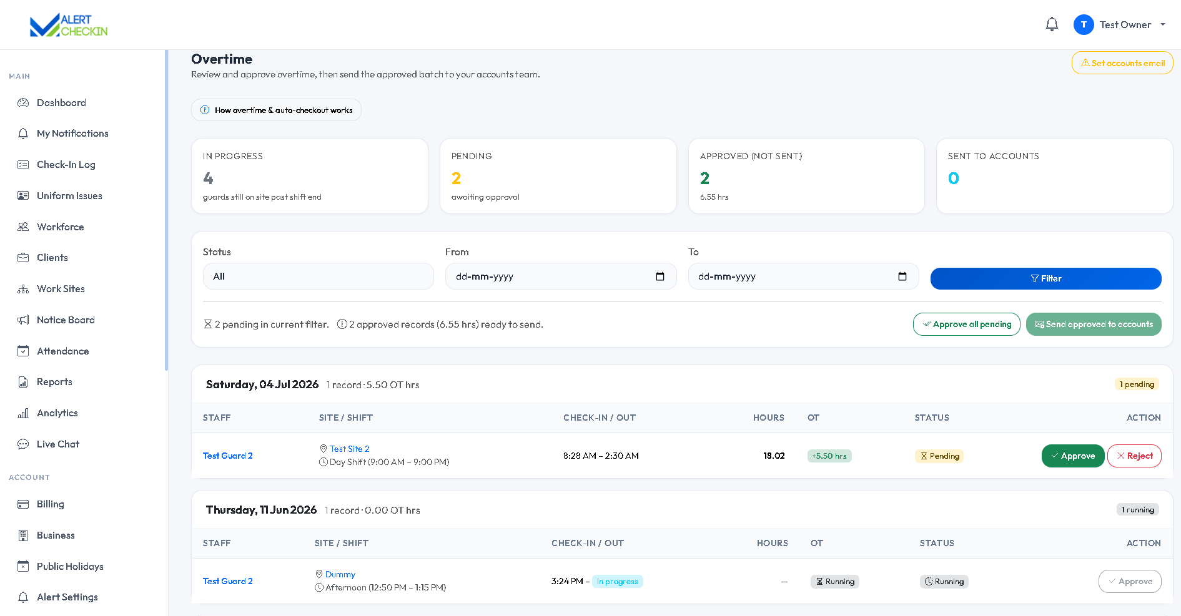Click the Uniform Issues sidebar icon

coord(23,195)
